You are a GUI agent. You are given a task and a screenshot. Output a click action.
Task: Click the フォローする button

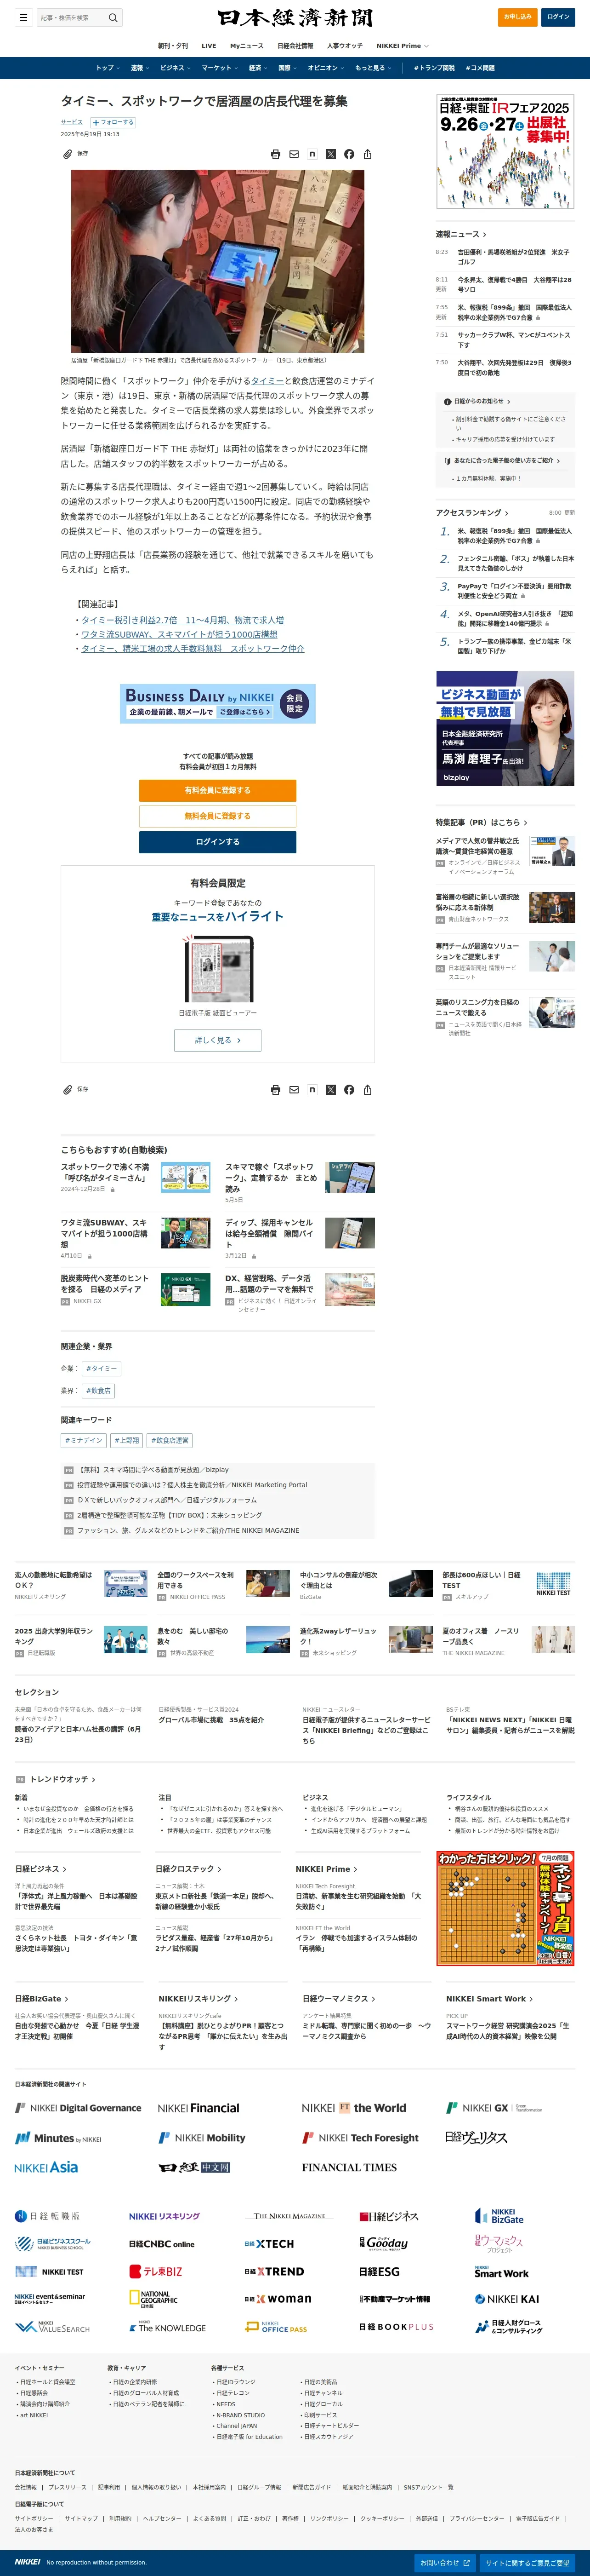113,122
